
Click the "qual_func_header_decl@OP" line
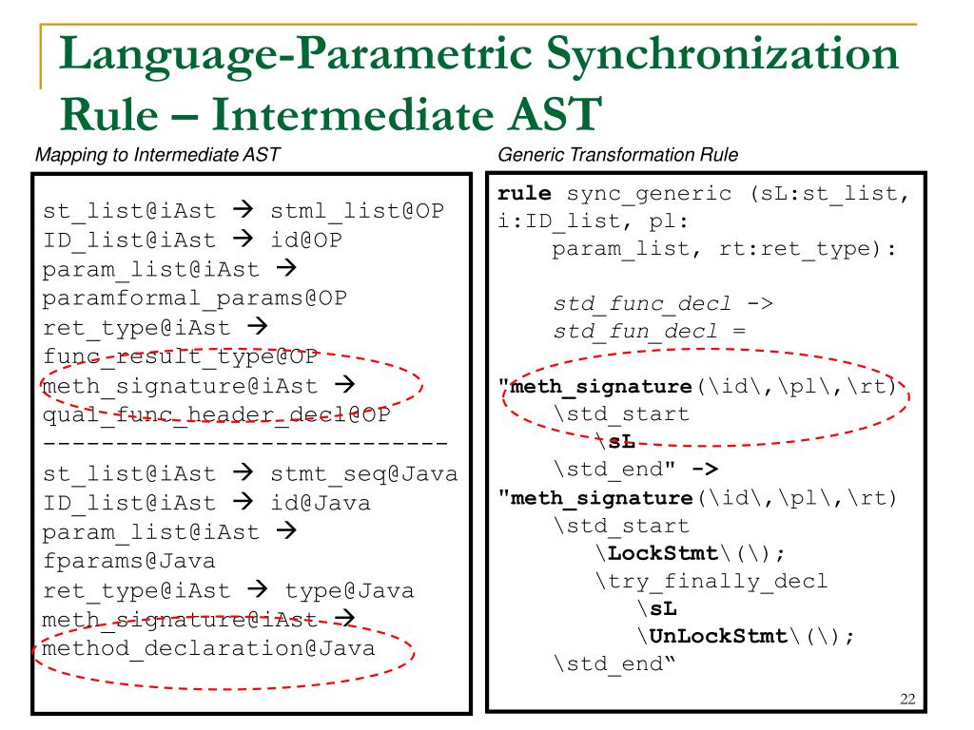(216, 415)
